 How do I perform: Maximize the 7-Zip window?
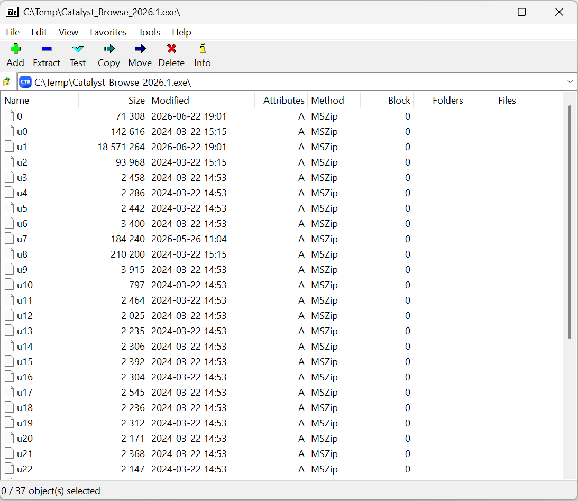click(x=521, y=12)
